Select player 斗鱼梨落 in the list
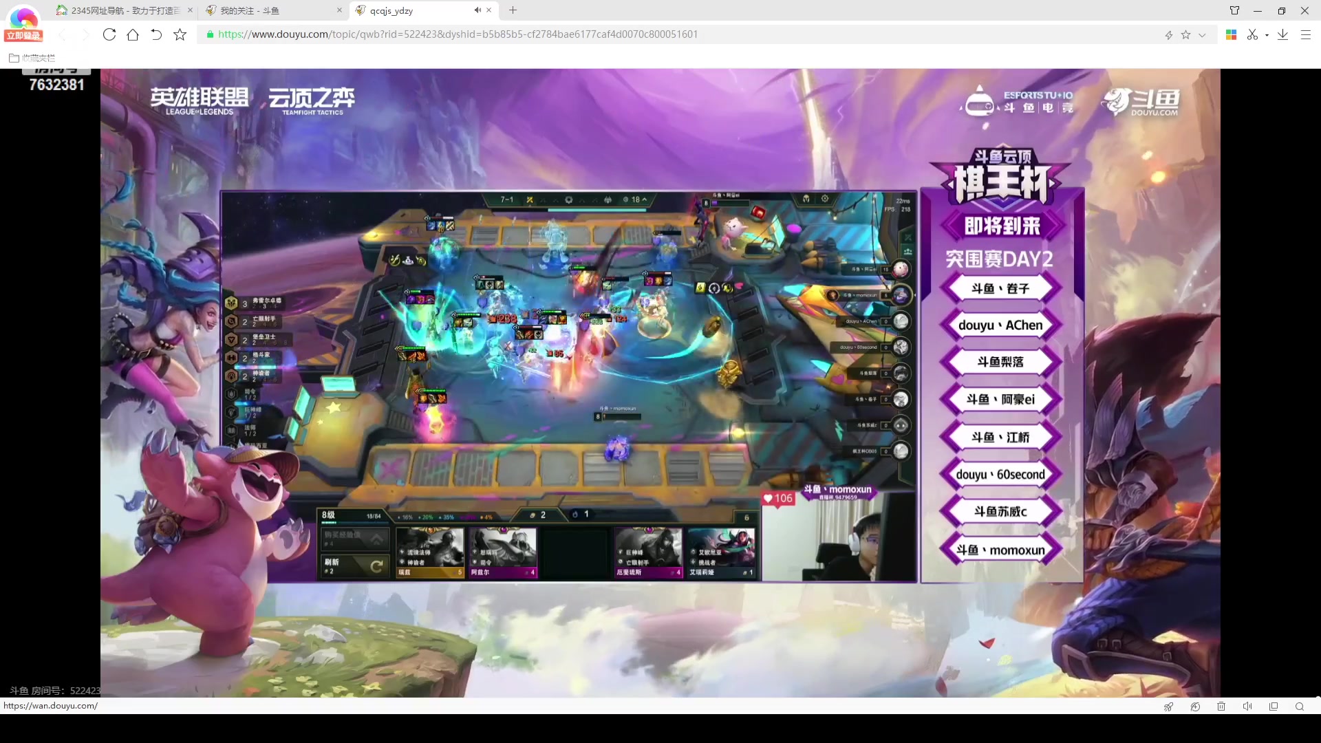The image size is (1321, 743). click(1000, 362)
